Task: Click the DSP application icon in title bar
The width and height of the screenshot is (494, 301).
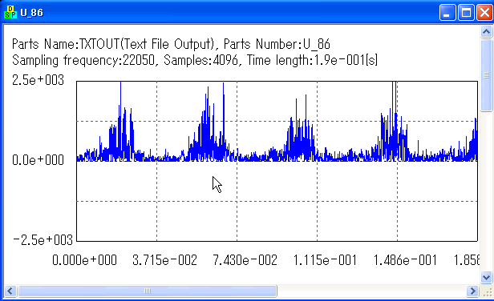Action: click(x=10, y=13)
